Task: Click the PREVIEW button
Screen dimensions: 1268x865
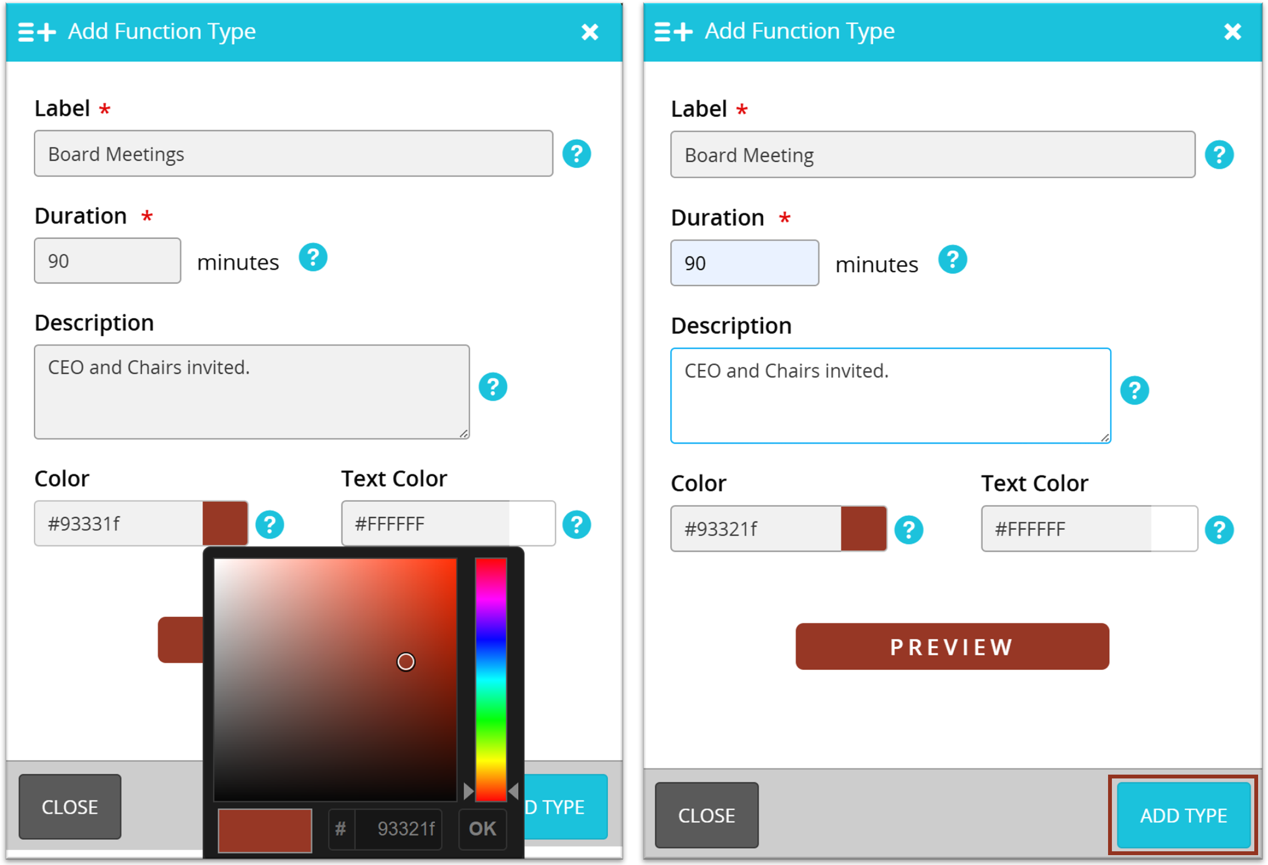Action: coord(951,646)
